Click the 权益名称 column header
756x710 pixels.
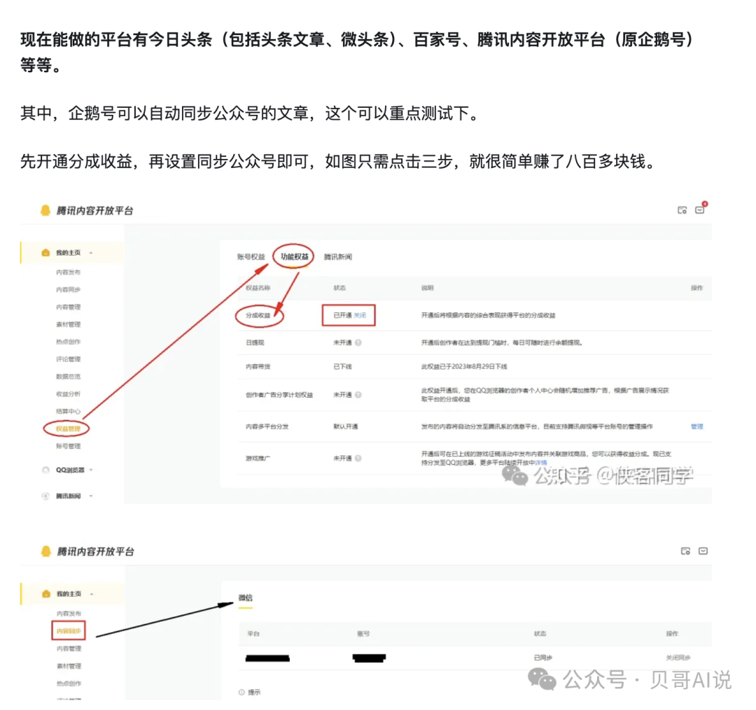pyautogui.click(x=258, y=288)
